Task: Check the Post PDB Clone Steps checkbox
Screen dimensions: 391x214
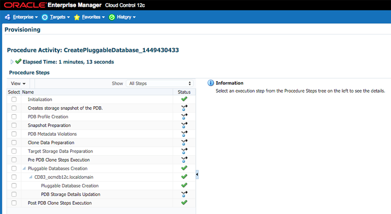Action: (x=14, y=203)
